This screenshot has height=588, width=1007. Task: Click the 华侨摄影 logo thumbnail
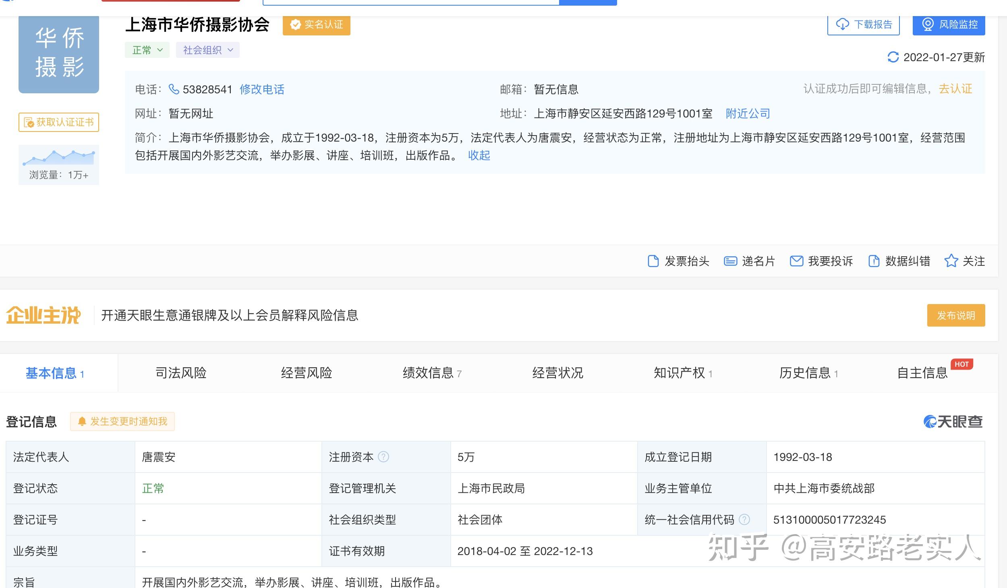tap(59, 54)
